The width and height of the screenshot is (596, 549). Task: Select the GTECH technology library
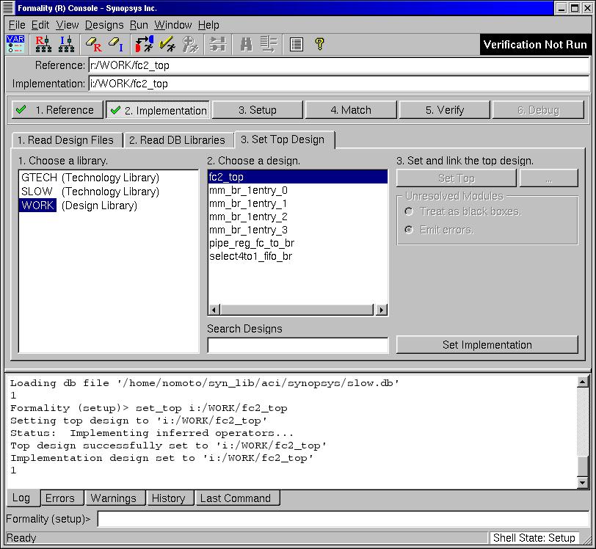pyautogui.click(x=90, y=178)
